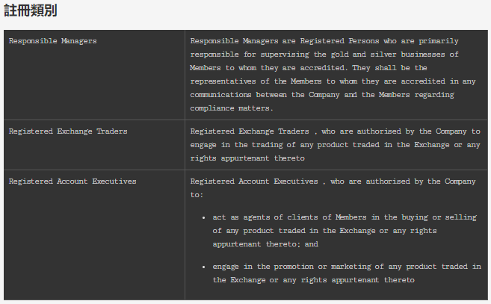This screenshot has height=304, width=491.
Task: Click the 'to:' text before the bullets
Action: 197,195
